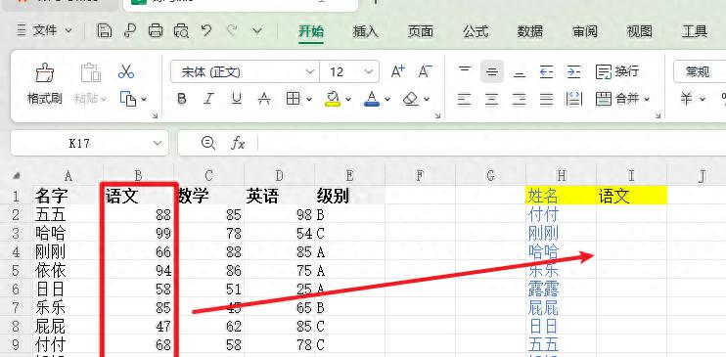
Task: Center text horizontally
Action: coord(492,99)
